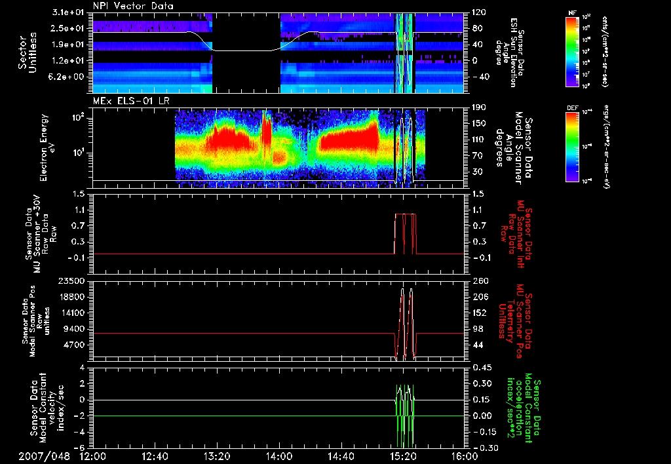
Task: Click the 13:20 time axis label
Action: pos(217,456)
